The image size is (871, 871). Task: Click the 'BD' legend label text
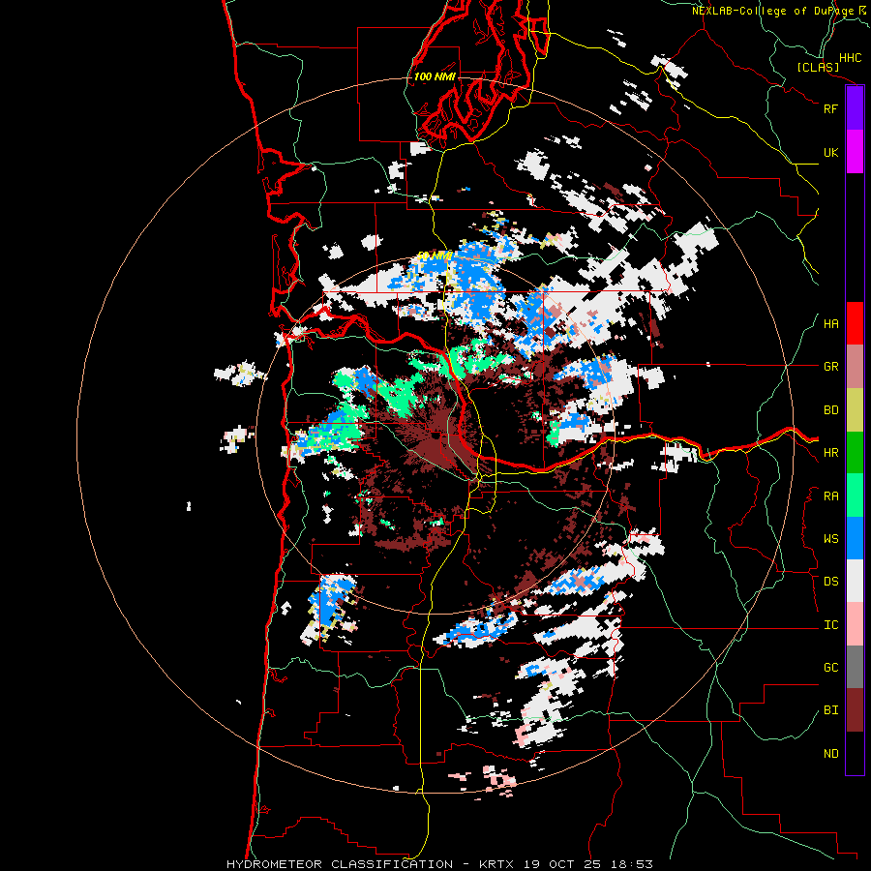coord(830,410)
